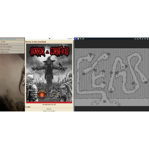Toggle fullscreen expand icon on map

pyautogui.click(x=138, y=39)
